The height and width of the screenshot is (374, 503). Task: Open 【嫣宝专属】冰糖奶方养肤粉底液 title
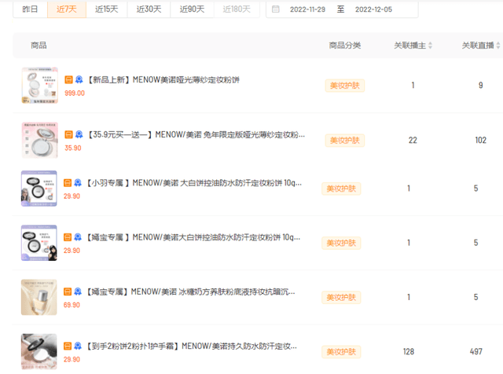click(191, 291)
